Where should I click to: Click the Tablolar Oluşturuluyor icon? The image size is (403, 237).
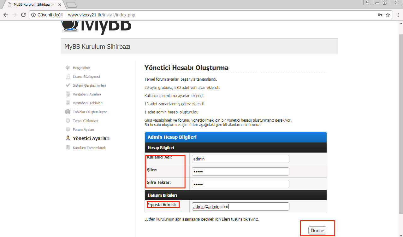pyautogui.click(x=68, y=112)
